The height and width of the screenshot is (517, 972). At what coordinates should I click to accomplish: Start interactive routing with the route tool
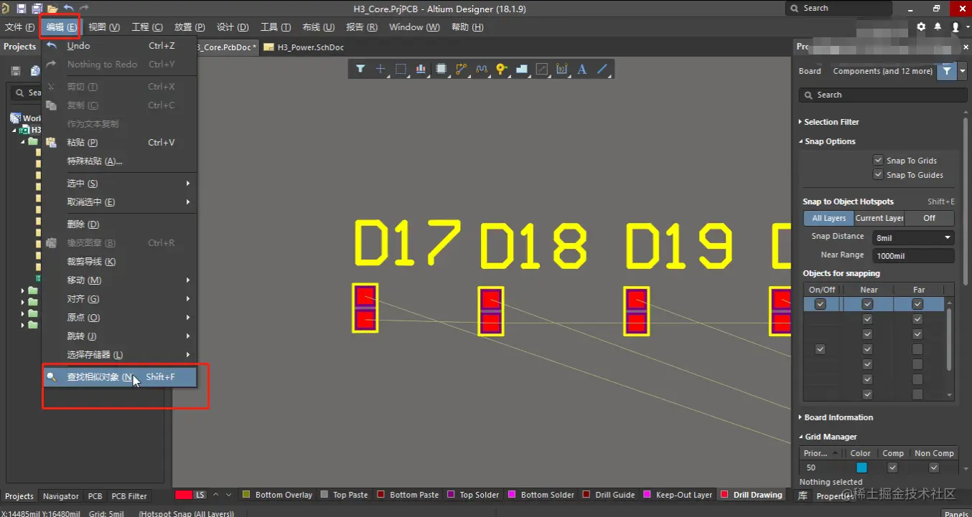(461, 69)
